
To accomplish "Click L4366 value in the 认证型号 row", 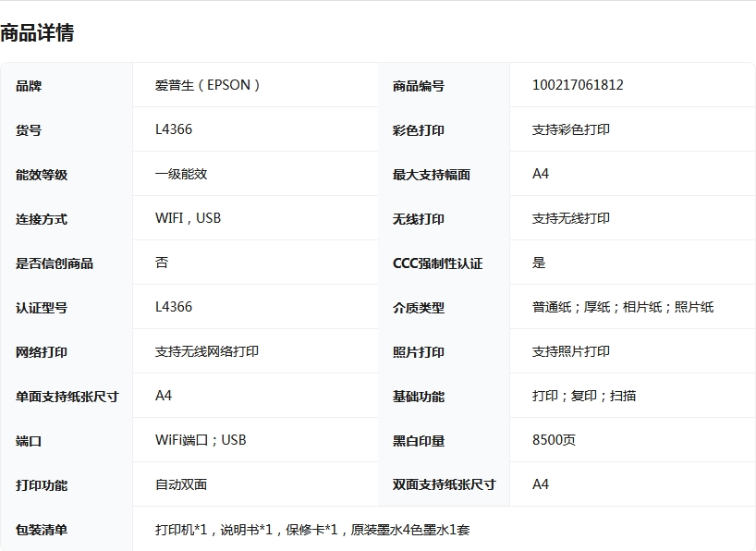I will click(174, 307).
